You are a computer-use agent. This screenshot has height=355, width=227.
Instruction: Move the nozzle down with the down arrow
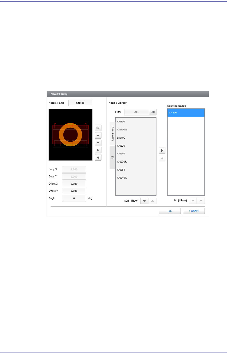pyautogui.click(x=98, y=143)
